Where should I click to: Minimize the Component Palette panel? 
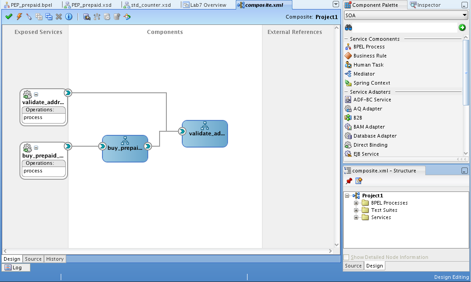pyautogui.click(x=464, y=5)
